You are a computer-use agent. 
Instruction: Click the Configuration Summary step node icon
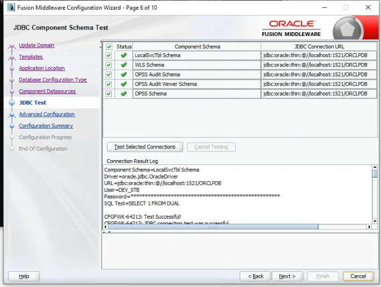coord(12,126)
